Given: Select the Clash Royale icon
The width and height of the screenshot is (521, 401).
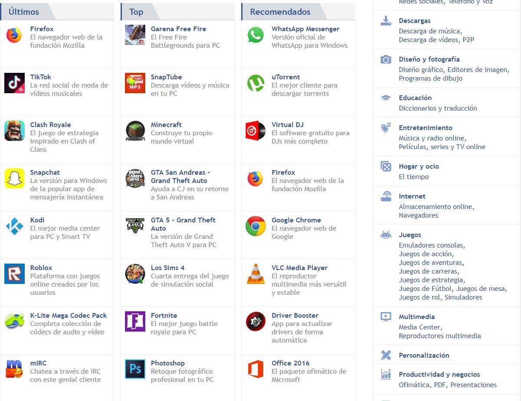Looking at the screenshot, I should tap(14, 131).
